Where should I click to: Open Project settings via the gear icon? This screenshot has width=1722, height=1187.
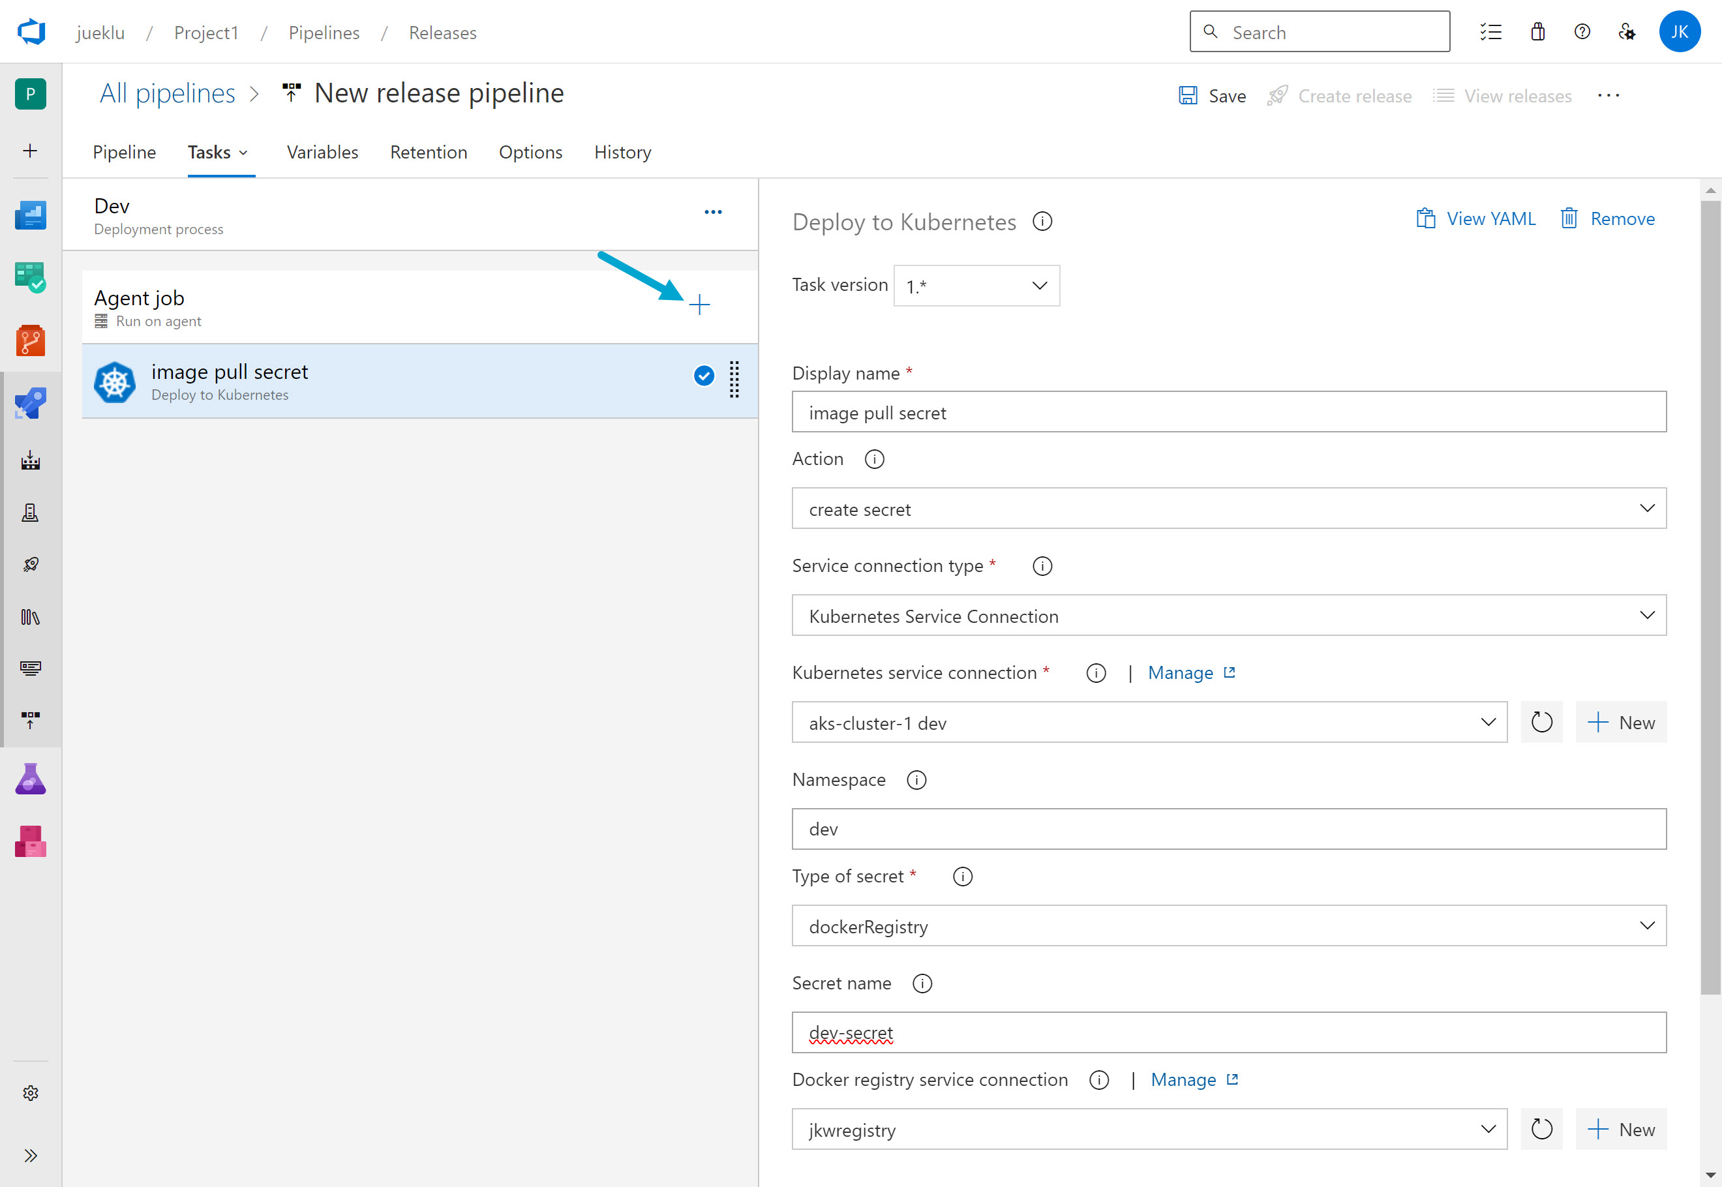pyautogui.click(x=30, y=1092)
